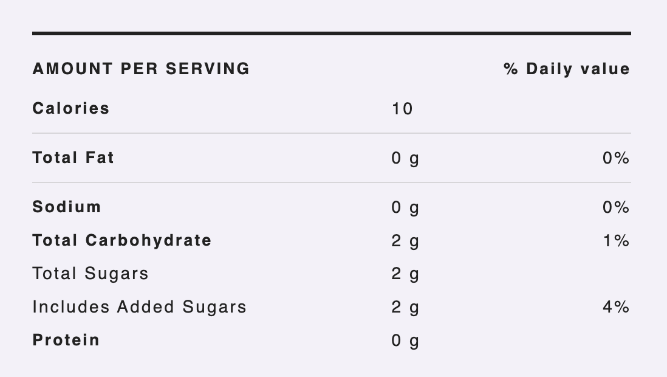
Task: Click the Total Fat 0% daily value
Action: (x=616, y=158)
